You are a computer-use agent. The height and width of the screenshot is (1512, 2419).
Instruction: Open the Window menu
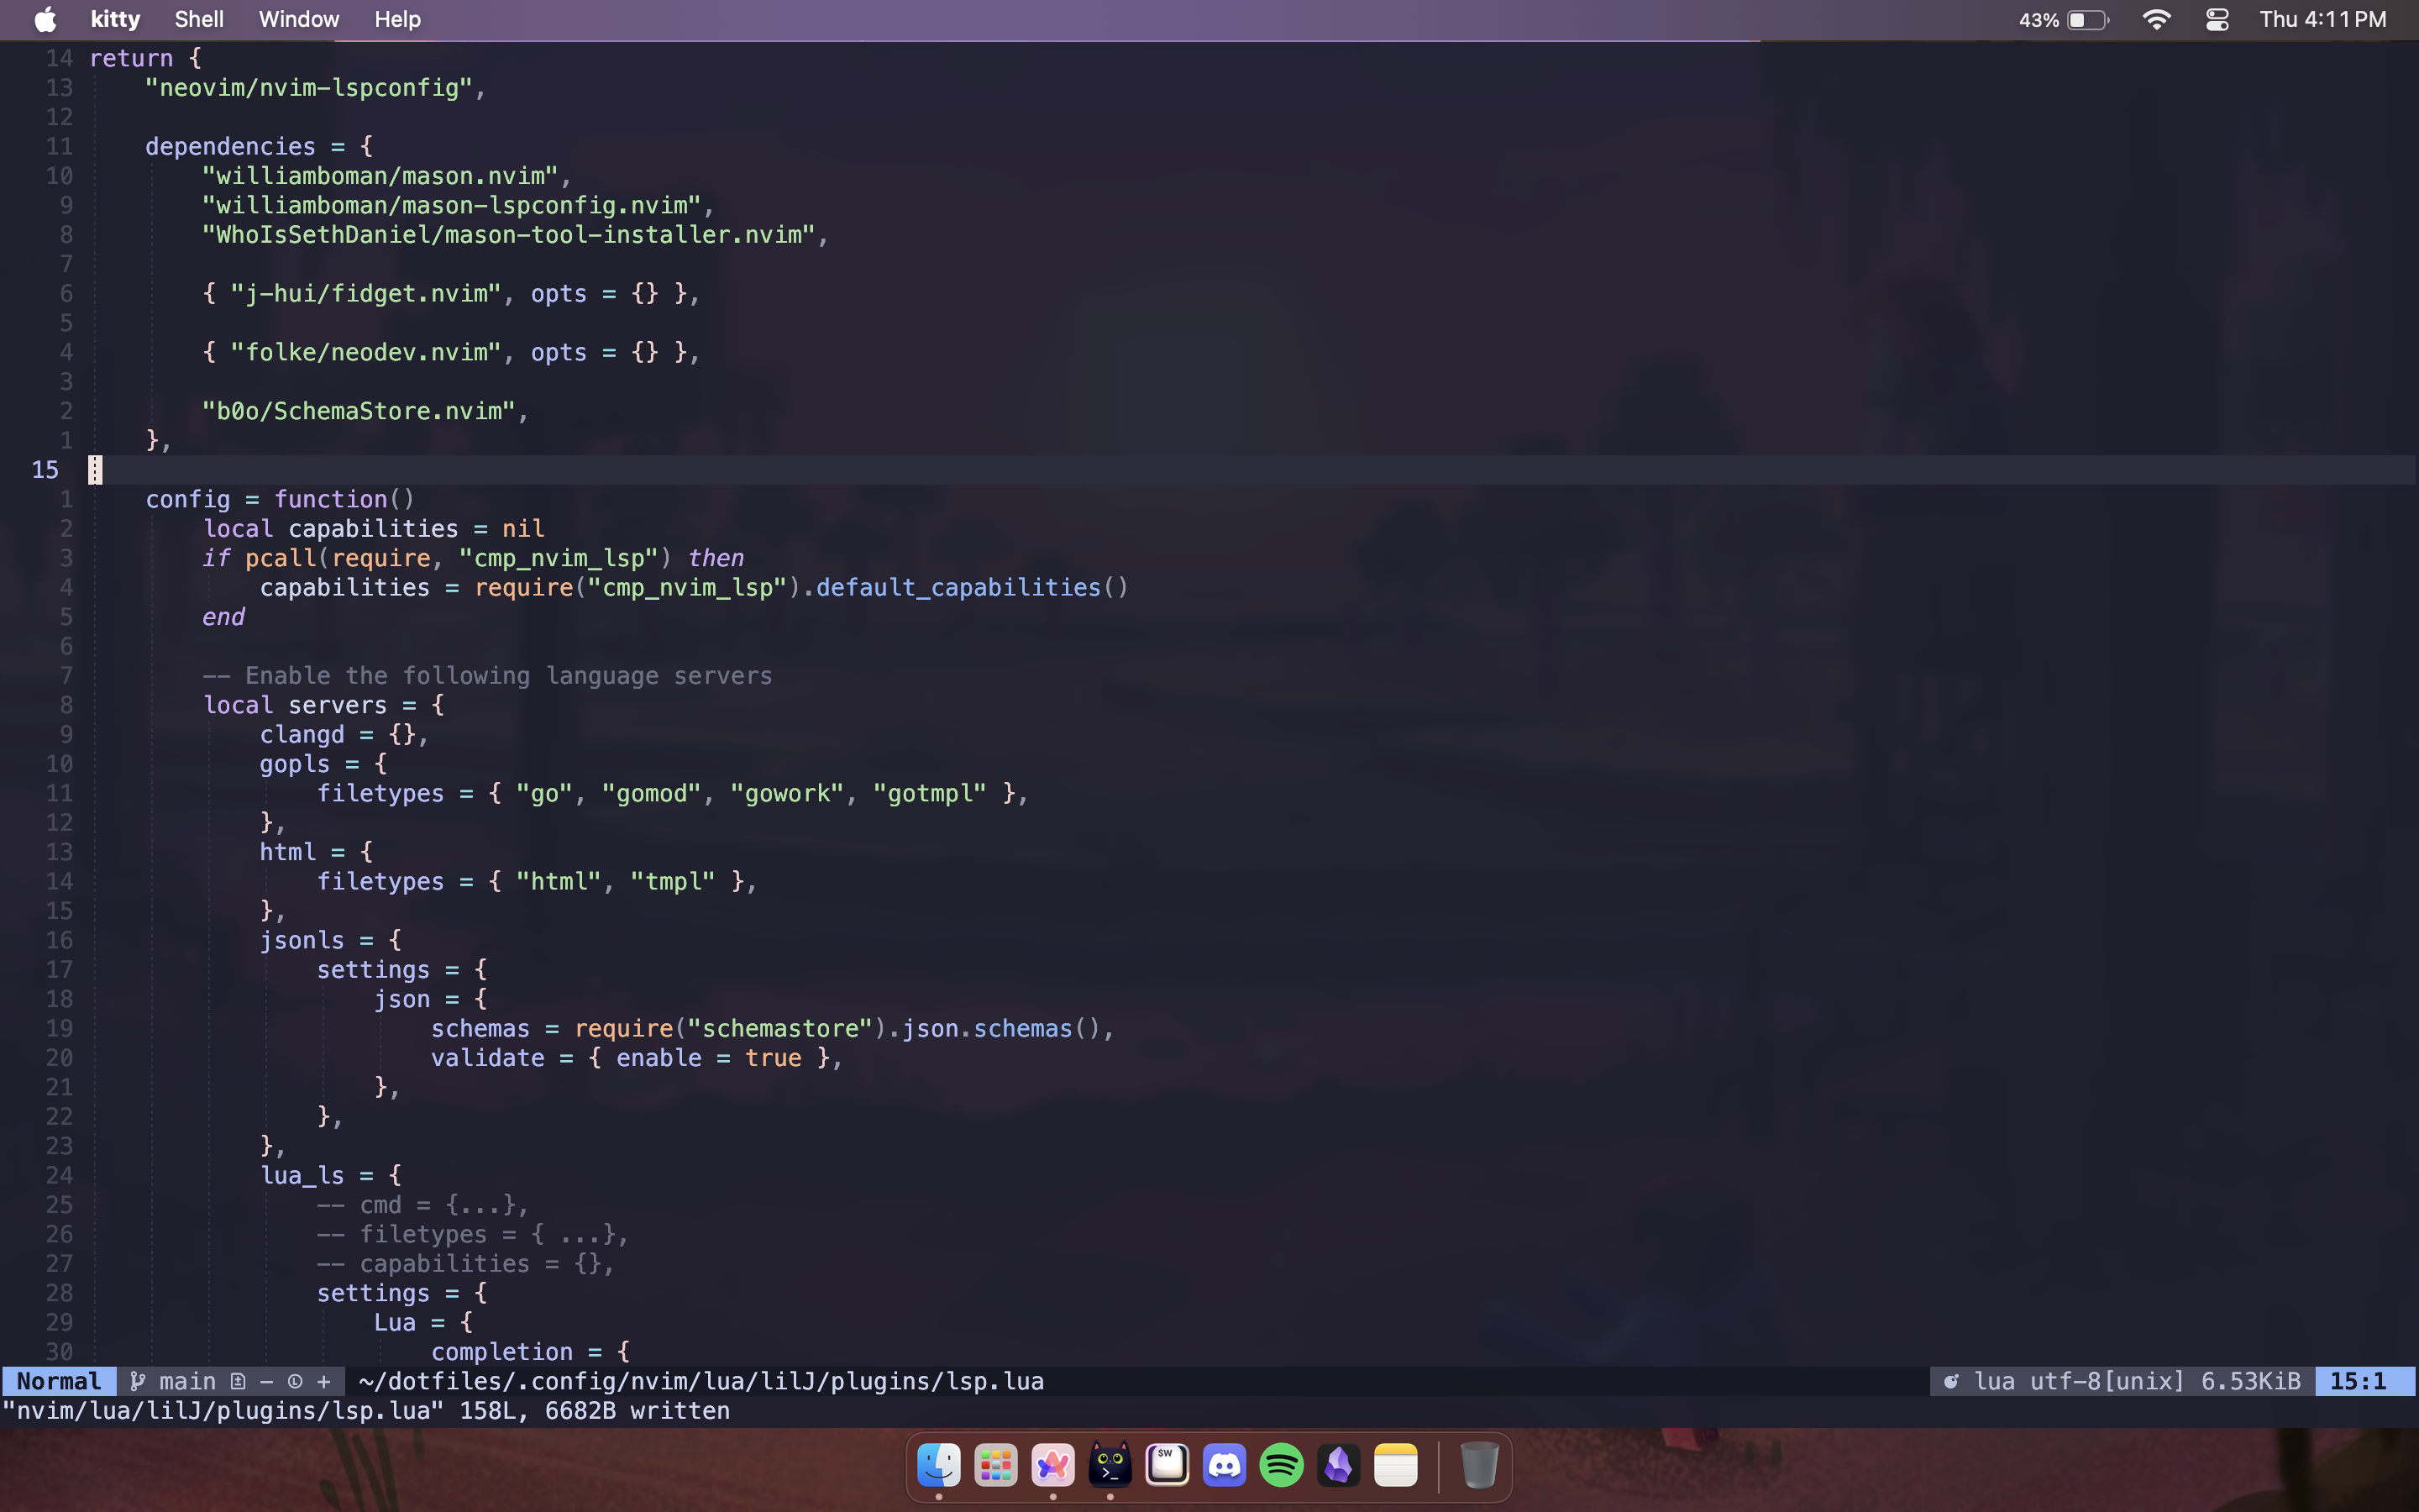tap(299, 20)
